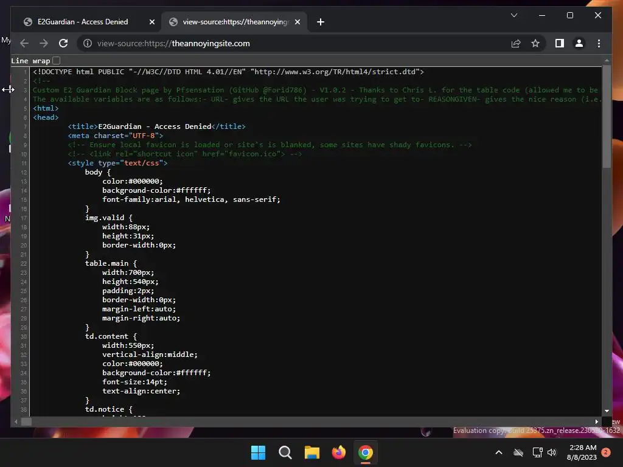Bookmark this tab star icon
623x467 pixels.
coord(535,43)
